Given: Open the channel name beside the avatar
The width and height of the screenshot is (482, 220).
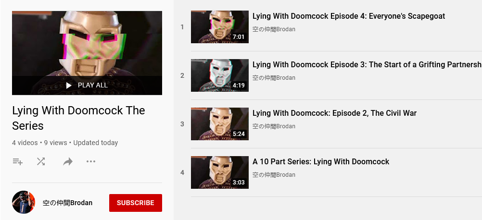Looking at the screenshot, I should click(68, 203).
